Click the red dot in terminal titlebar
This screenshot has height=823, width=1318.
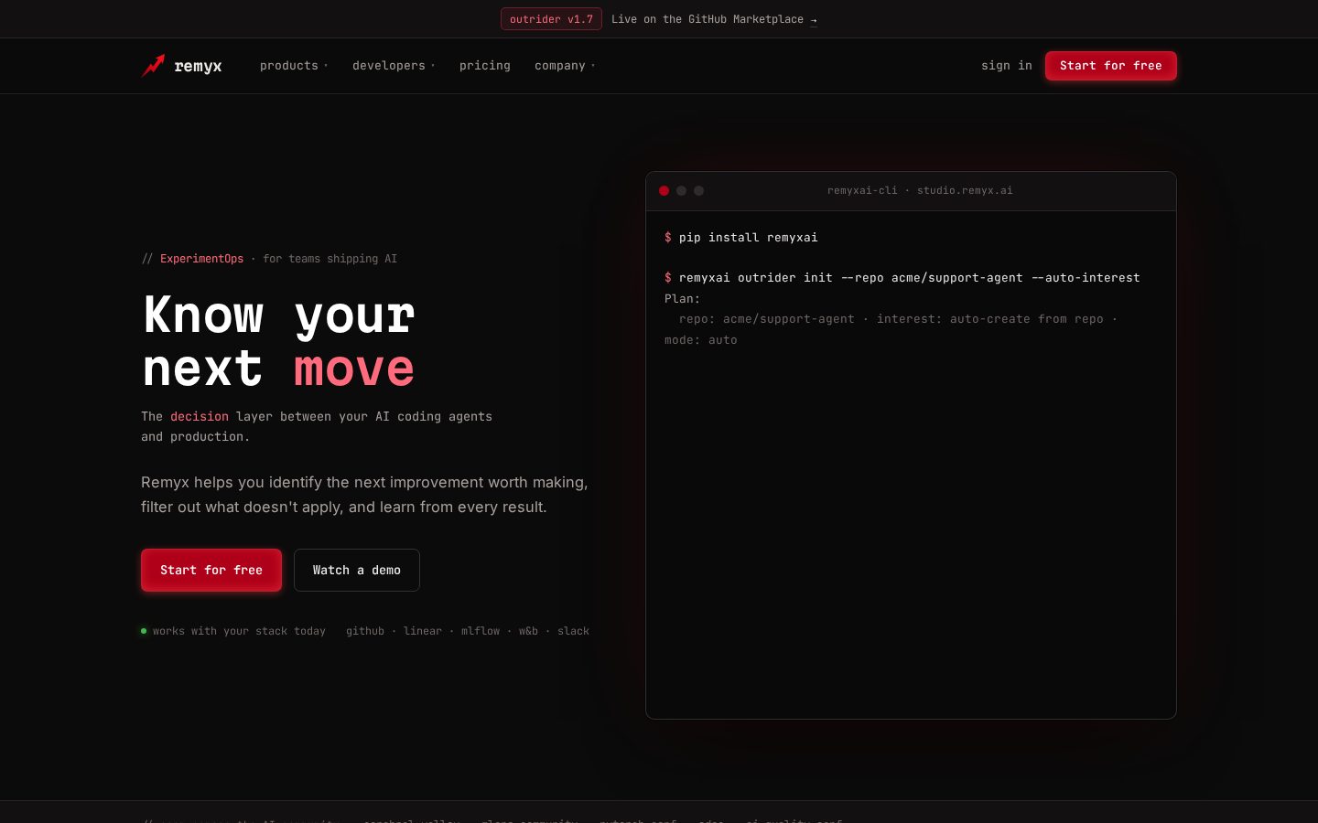(x=664, y=190)
